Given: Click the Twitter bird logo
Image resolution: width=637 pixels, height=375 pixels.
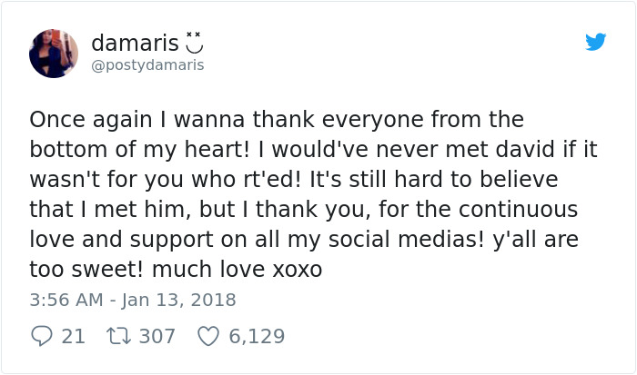Looking at the screenshot, I should pyautogui.click(x=596, y=42).
